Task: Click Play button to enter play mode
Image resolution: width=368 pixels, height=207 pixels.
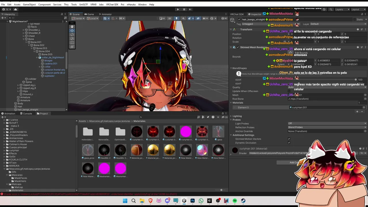Action: point(178,9)
